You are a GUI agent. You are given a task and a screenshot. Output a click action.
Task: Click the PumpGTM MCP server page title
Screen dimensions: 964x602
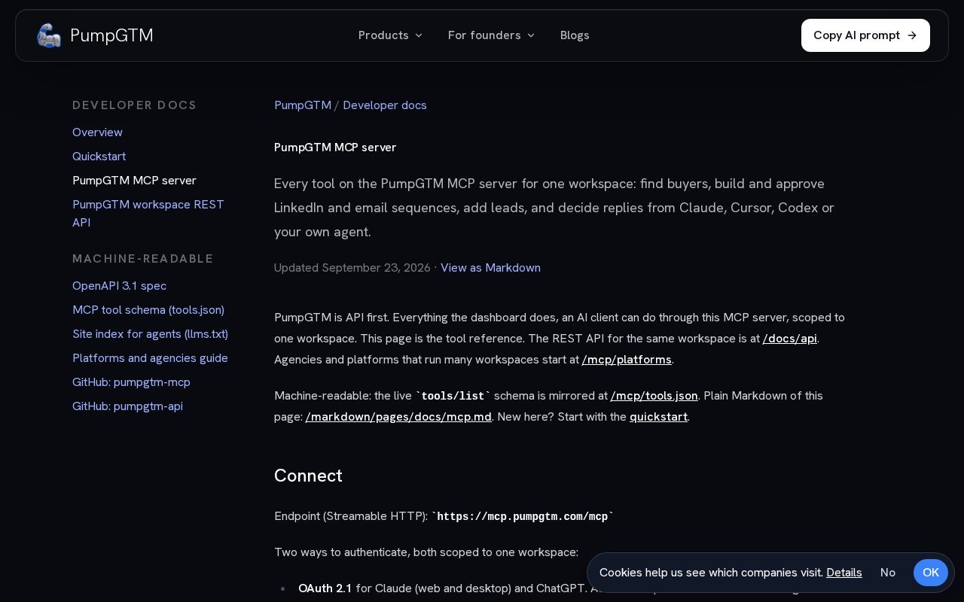click(x=335, y=147)
